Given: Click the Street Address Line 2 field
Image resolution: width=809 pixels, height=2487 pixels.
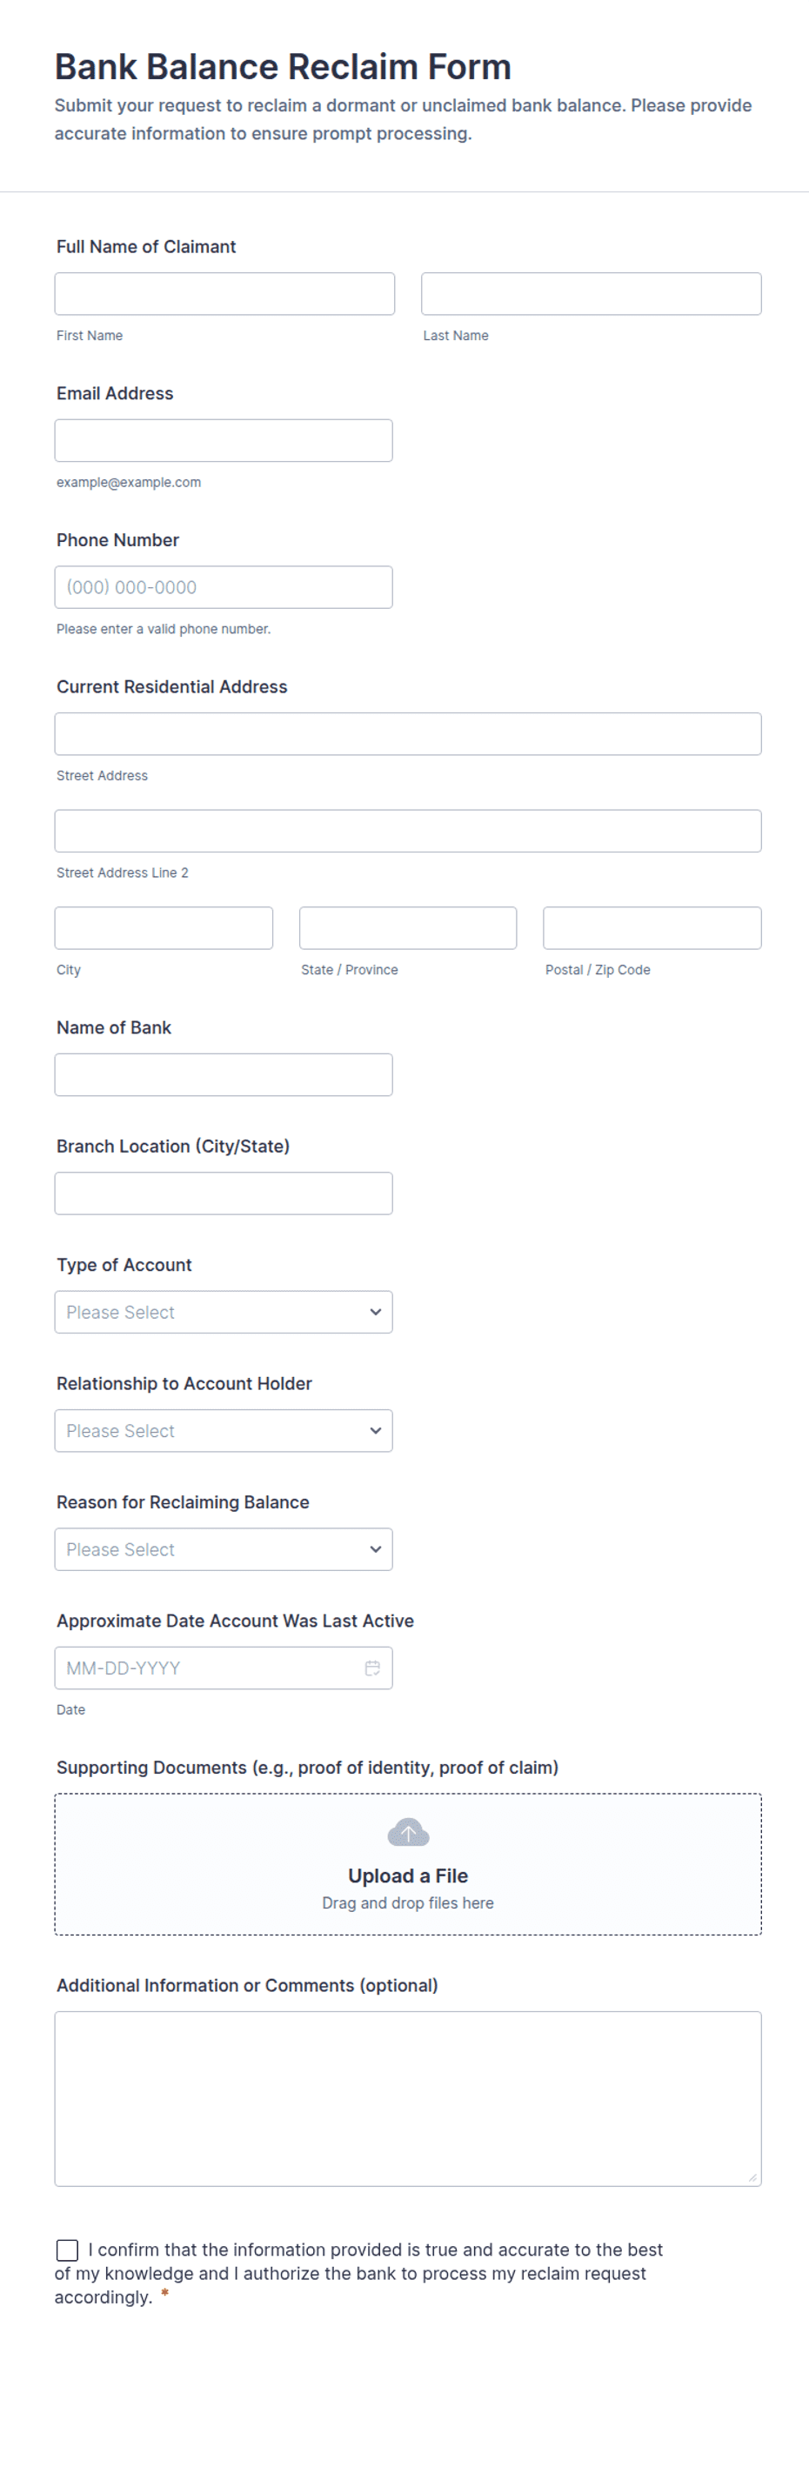Looking at the screenshot, I should click(407, 832).
